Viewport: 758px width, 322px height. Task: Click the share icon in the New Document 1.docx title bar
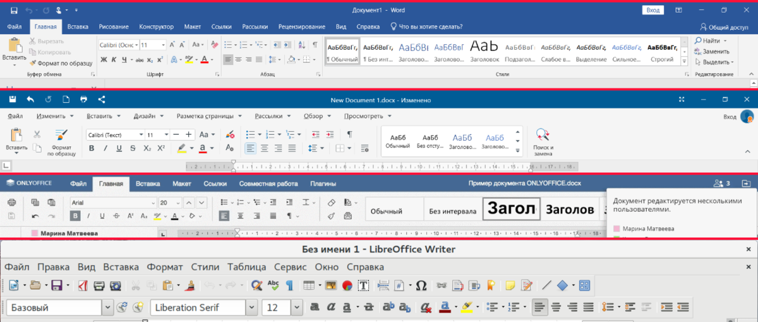tap(102, 100)
